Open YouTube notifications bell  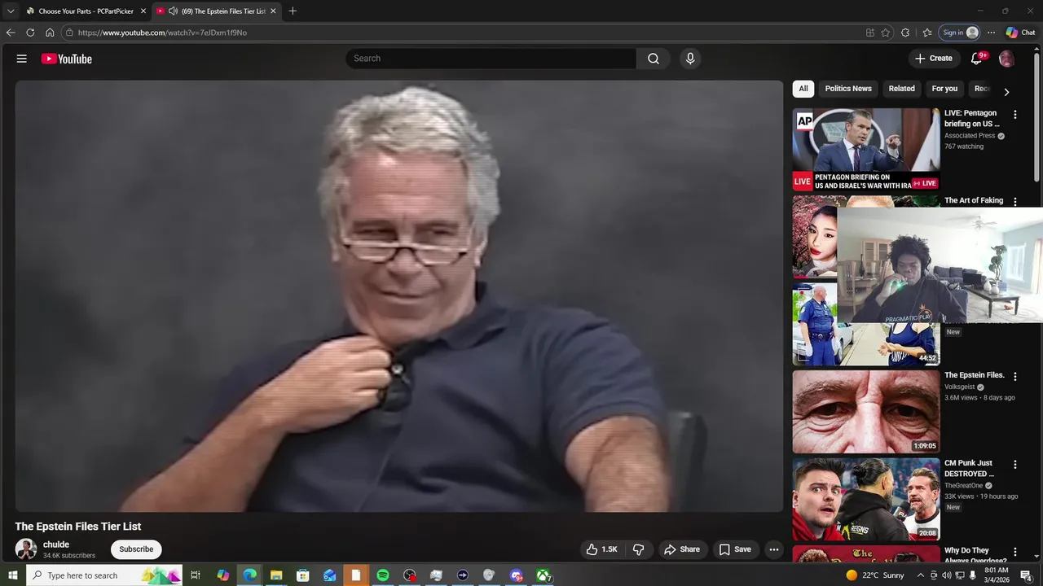pyautogui.click(x=977, y=59)
